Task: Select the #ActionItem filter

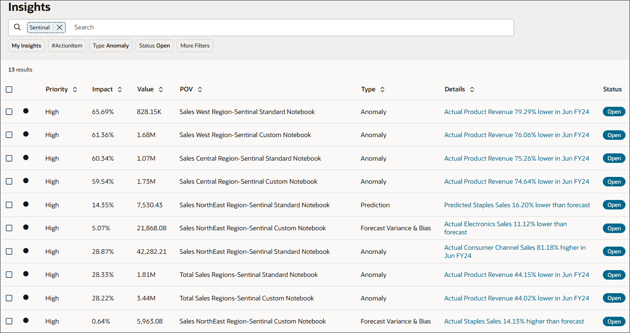Action: coord(67,46)
